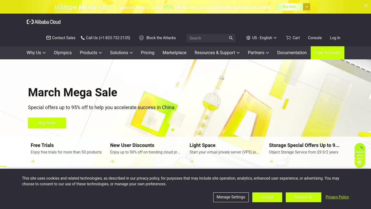Click the Storage Special Offers arrow icon

[271, 161]
